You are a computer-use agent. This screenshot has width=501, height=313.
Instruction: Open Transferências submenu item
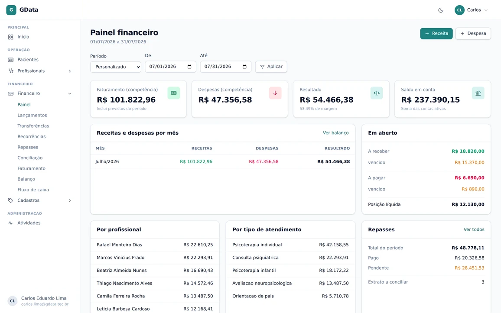[x=33, y=126]
